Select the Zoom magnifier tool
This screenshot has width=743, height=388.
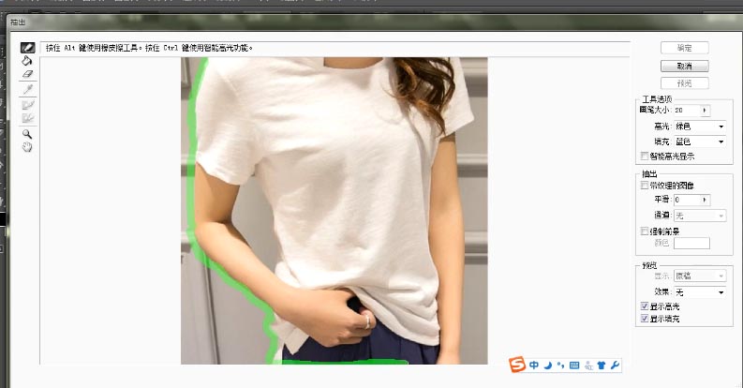click(x=27, y=134)
